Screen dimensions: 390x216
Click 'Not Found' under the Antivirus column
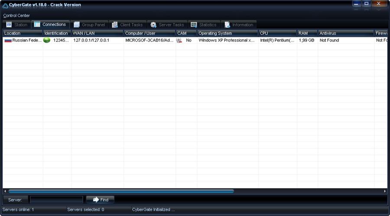point(329,40)
